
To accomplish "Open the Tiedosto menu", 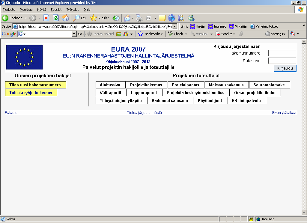I will point(9,10).
